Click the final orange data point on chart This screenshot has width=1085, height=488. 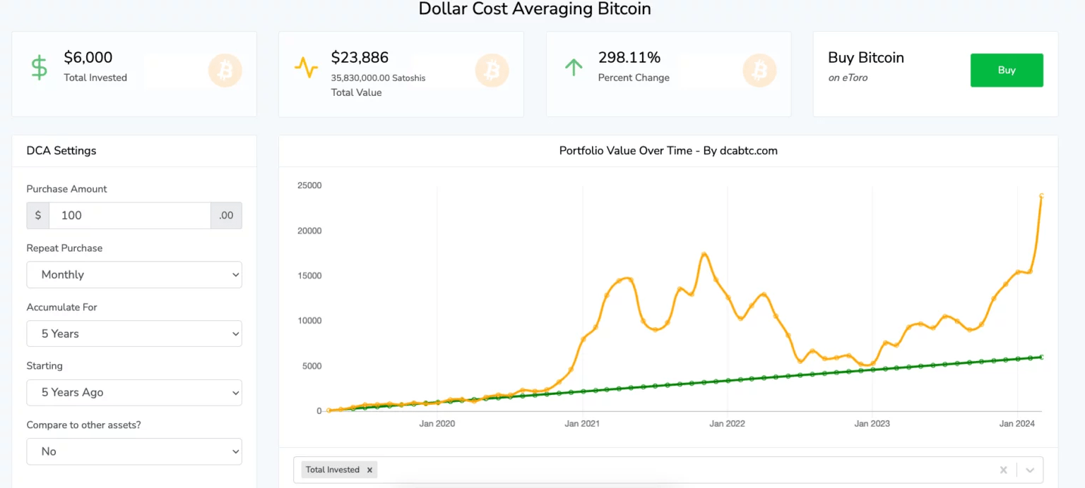click(1041, 195)
